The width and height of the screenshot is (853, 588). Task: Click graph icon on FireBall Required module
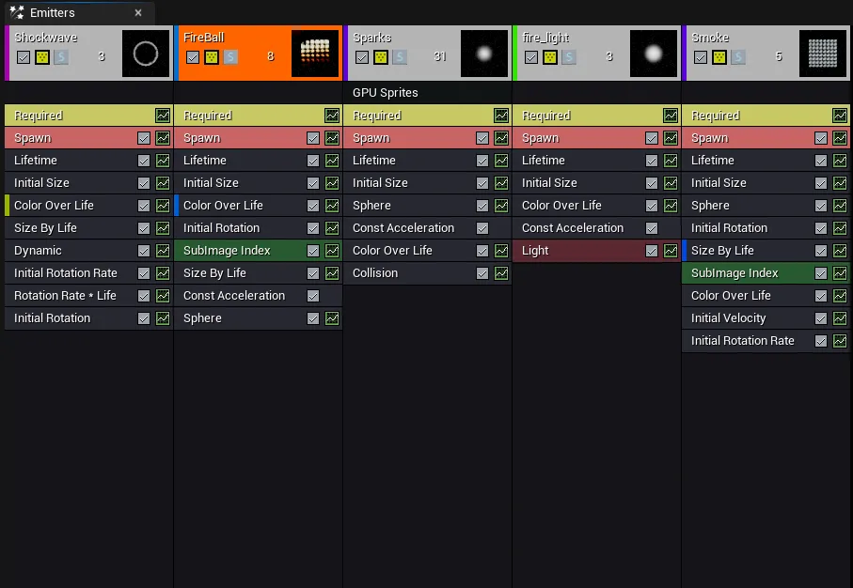point(332,116)
